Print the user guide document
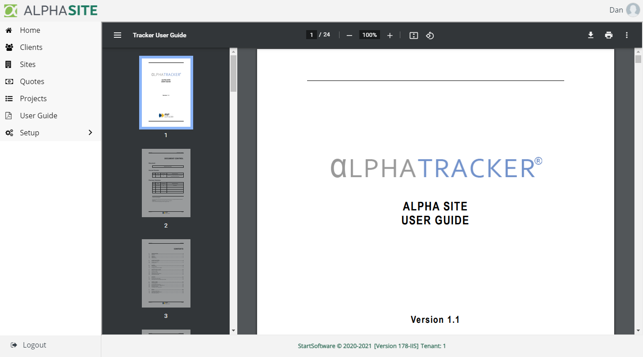Screen dimensions: 643x357 pyautogui.click(x=608, y=35)
